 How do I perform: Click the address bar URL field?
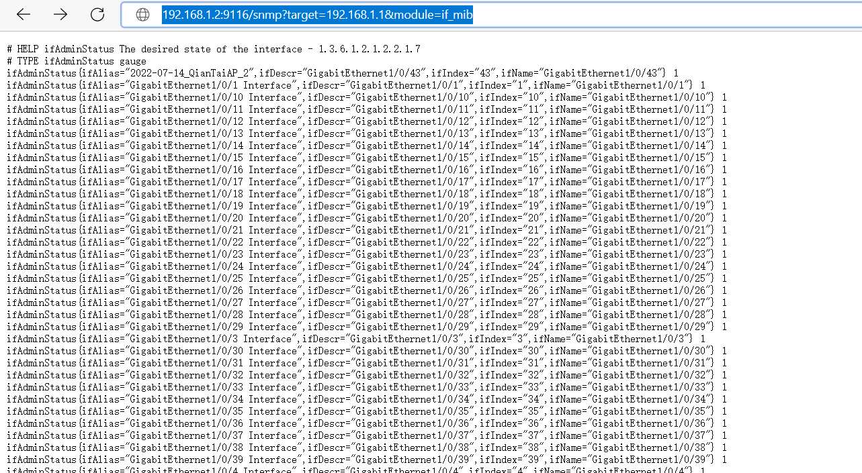click(x=490, y=15)
